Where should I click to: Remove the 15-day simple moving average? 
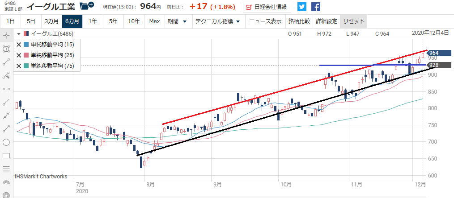(x=19, y=45)
